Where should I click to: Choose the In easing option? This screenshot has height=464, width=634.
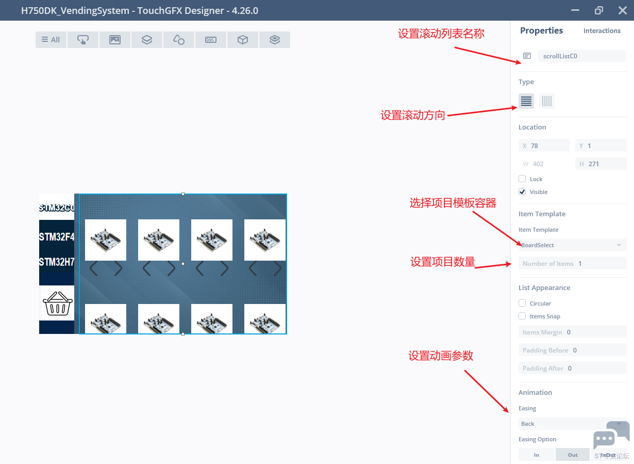tap(537, 455)
